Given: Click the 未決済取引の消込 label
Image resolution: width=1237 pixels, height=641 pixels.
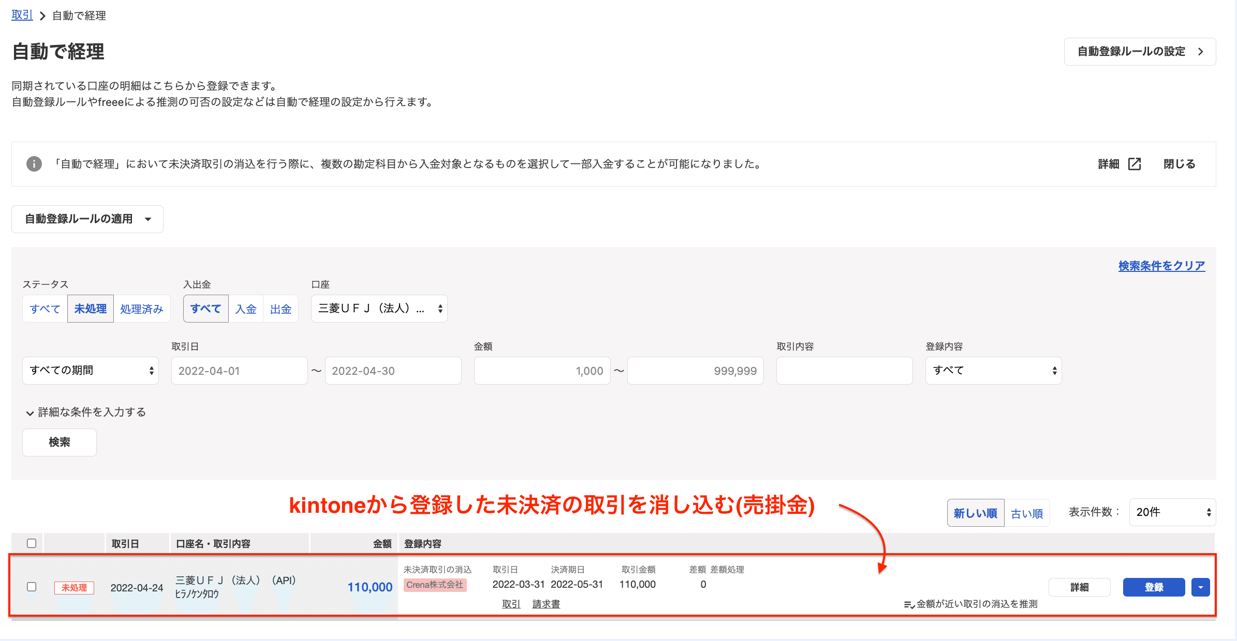Looking at the screenshot, I should 438,570.
